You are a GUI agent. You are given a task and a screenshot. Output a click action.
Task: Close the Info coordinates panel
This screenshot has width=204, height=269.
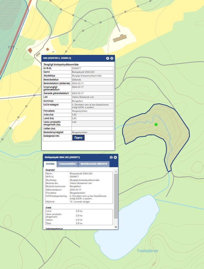point(112,58)
